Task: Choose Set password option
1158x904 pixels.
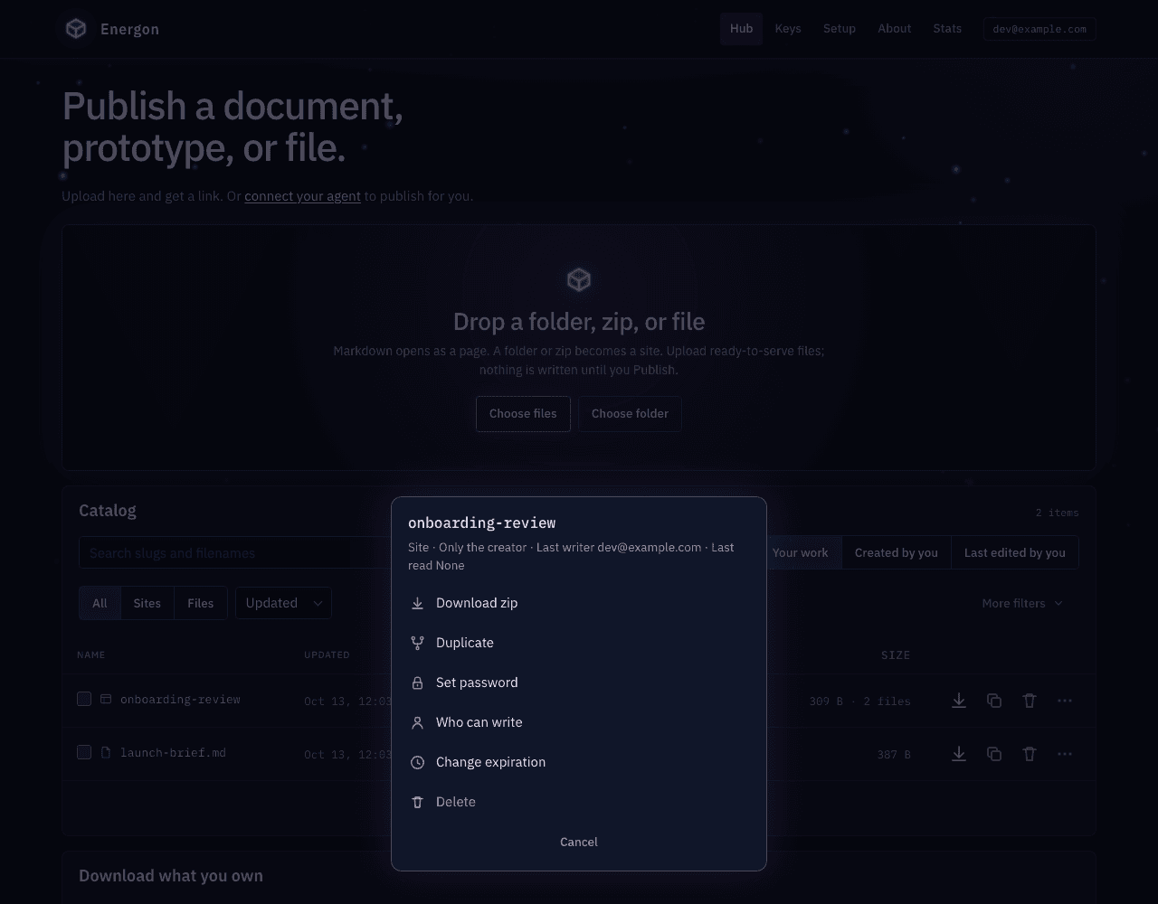Action: tap(579, 683)
